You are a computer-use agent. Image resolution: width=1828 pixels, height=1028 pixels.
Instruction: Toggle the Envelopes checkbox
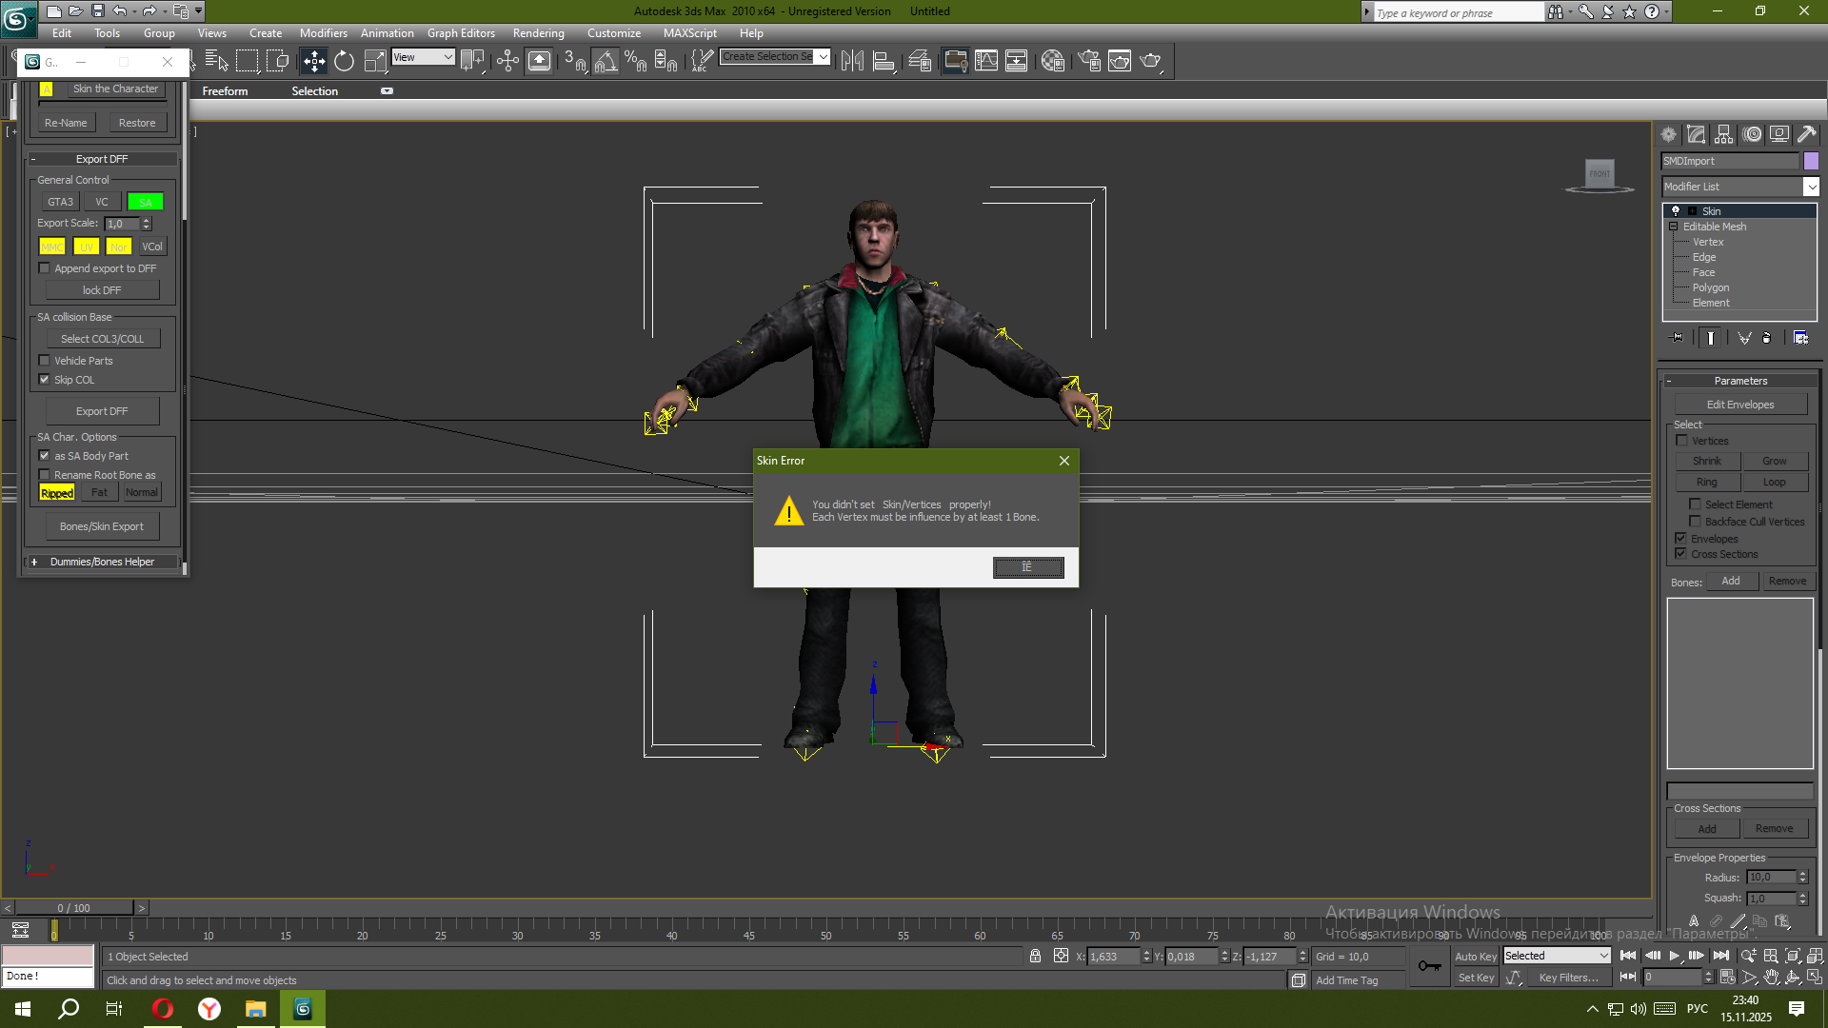[1680, 539]
